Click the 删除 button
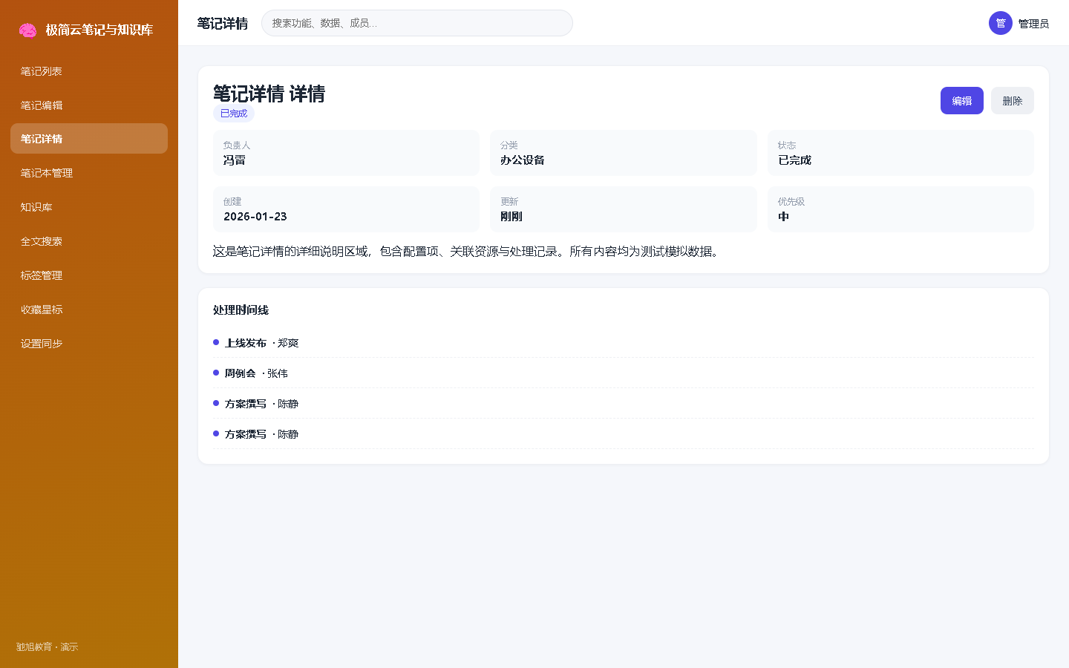Screen dimensions: 1069x668 (x=1013, y=101)
